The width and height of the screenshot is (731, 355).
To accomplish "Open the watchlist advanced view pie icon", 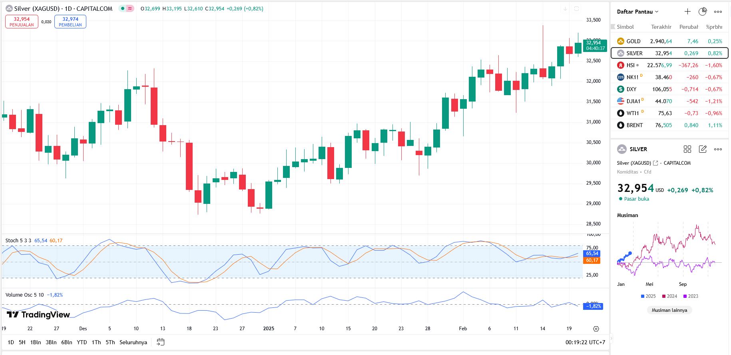I will (x=702, y=12).
